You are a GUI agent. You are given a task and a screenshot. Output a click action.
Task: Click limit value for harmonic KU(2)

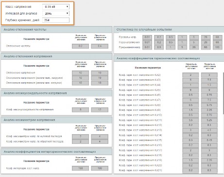209,75
